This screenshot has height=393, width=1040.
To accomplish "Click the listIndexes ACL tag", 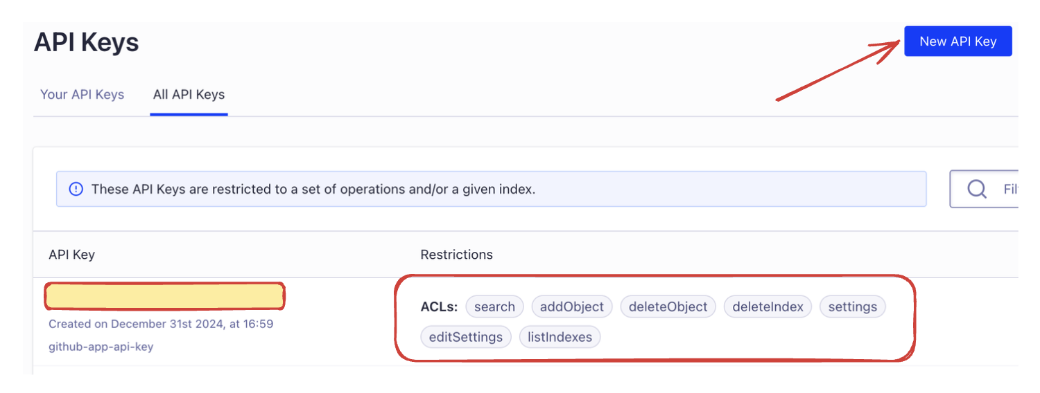I will (x=560, y=337).
